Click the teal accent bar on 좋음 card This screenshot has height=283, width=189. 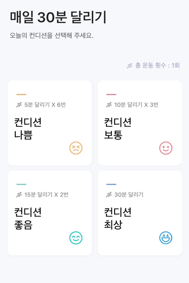click(21, 184)
